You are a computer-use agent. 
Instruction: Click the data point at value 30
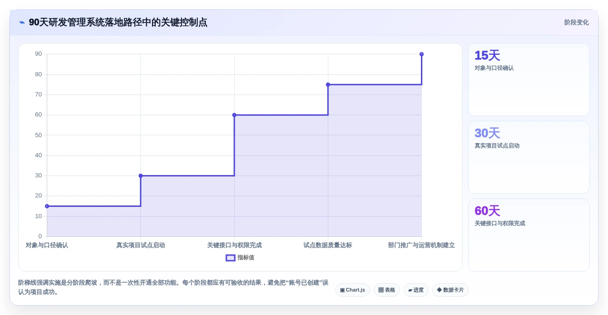(x=141, y=176)
